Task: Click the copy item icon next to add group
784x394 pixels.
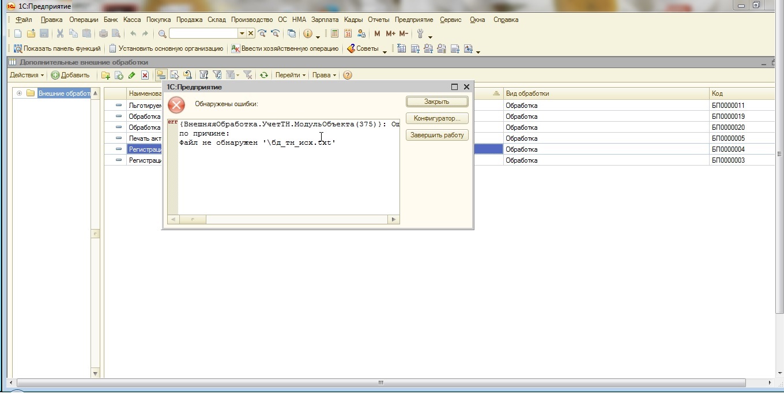Action: pyautogui.click(x=119, y=75)
